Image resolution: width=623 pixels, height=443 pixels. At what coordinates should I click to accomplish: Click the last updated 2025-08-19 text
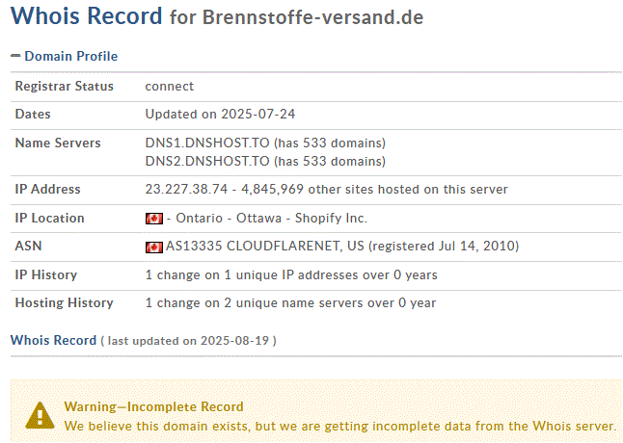coord(191,341)
